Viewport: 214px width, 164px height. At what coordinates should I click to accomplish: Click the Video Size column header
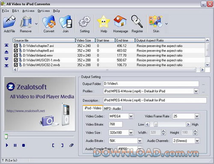(85, 40)
